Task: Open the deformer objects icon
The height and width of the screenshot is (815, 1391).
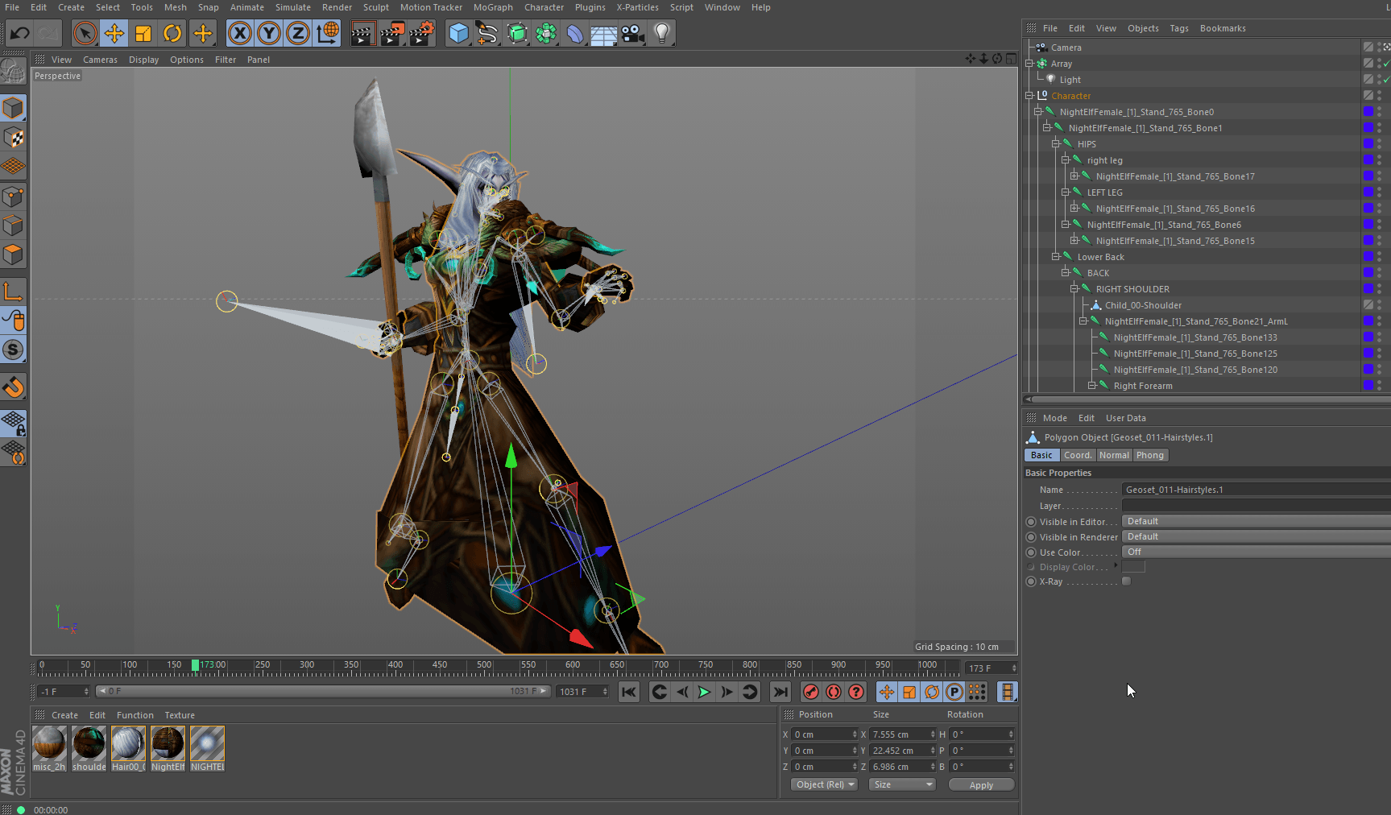Action: pyautogui.click(x=575, y=33)
